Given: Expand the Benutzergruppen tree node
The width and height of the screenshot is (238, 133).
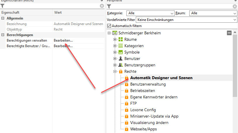Looking at the screenshot, I should pos(115,65).
